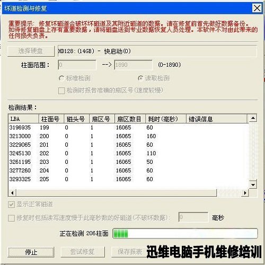Select the row with LBA 3196935

pos(129,127)
